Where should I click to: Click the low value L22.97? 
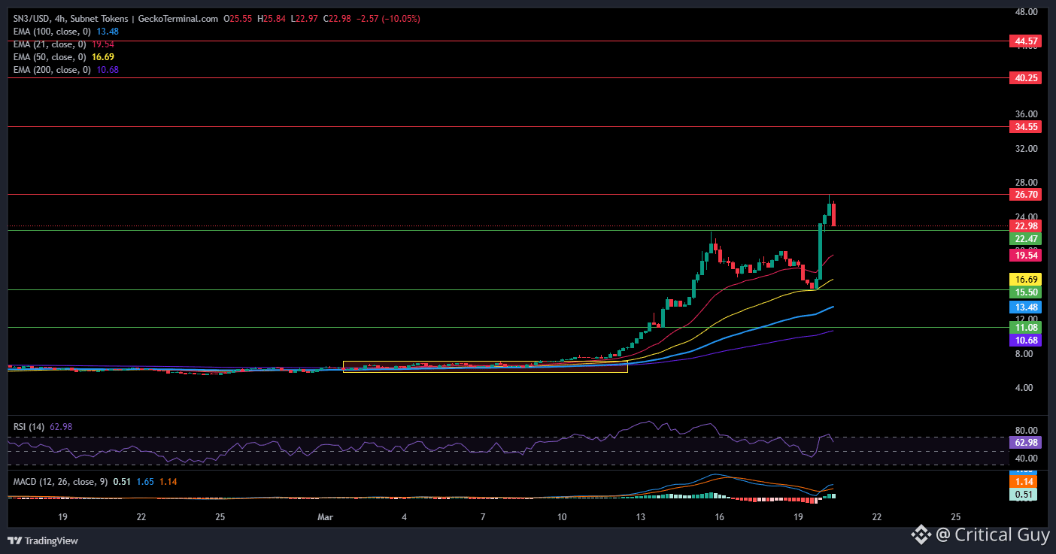point(305,19)
